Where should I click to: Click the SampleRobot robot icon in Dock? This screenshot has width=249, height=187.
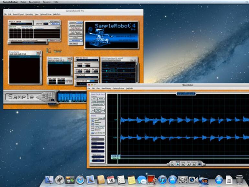(203, 180)
